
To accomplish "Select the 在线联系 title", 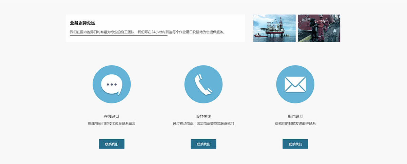I will tap(112, 117).
